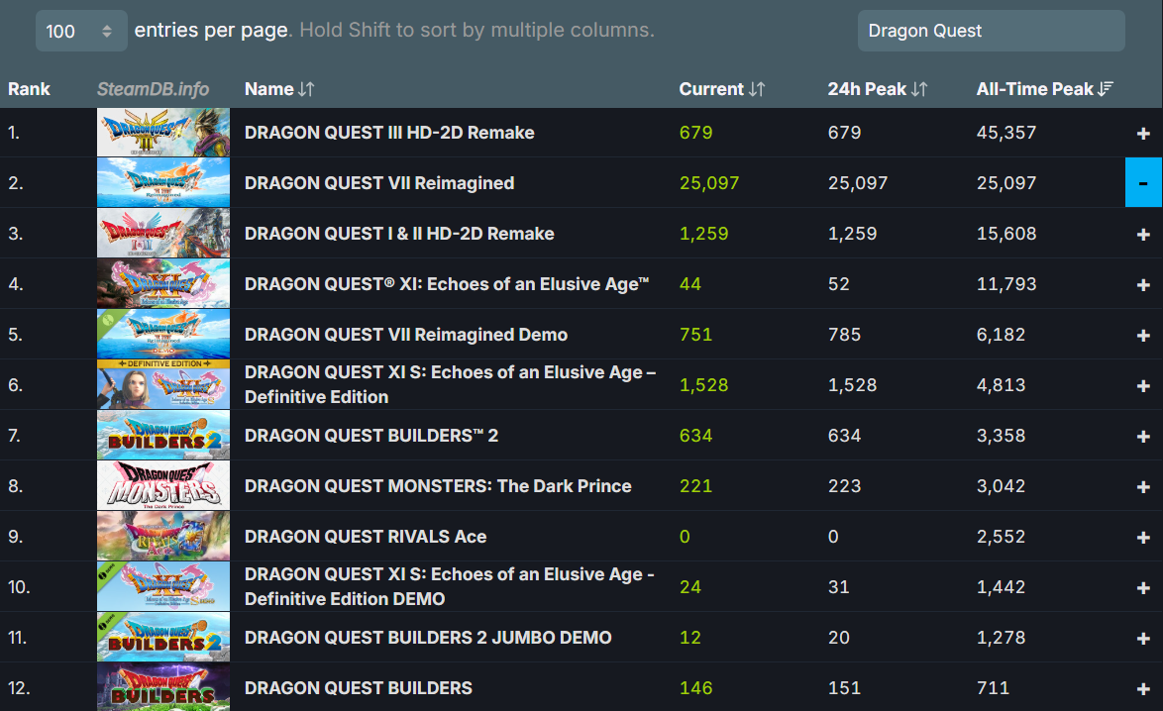Viewport: 1163px width, 711px height.
Task: Open the entries per page dropdown
Action: [x=80, y=31]
